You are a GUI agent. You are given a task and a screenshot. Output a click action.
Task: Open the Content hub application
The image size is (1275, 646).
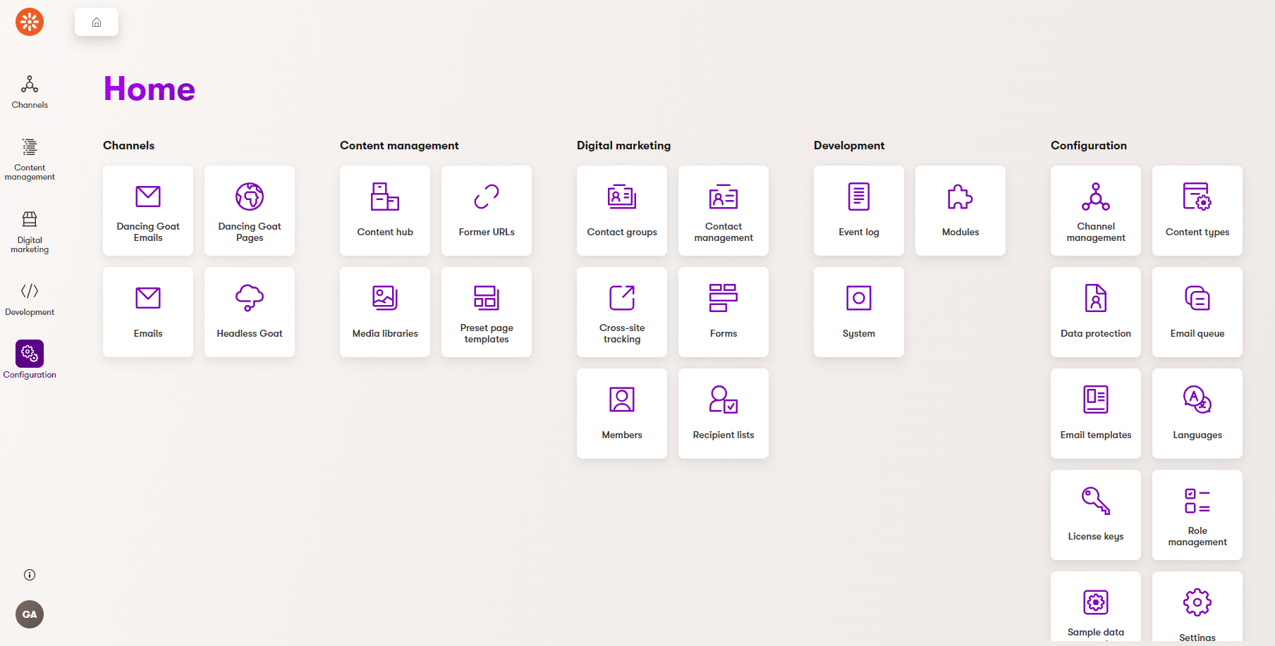pos(385,211)
